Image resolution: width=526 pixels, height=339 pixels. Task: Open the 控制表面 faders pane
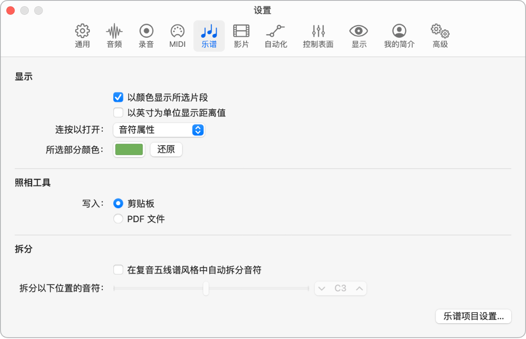(318, 35)
